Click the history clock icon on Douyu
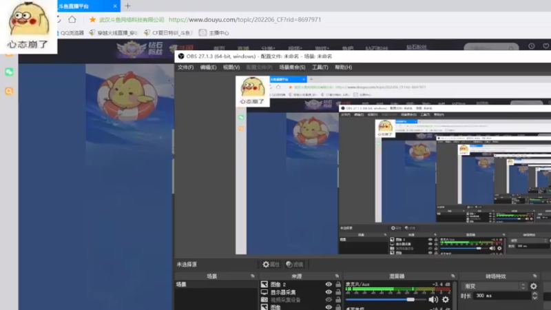Screen dimensions: 551x310 [531, 46]
